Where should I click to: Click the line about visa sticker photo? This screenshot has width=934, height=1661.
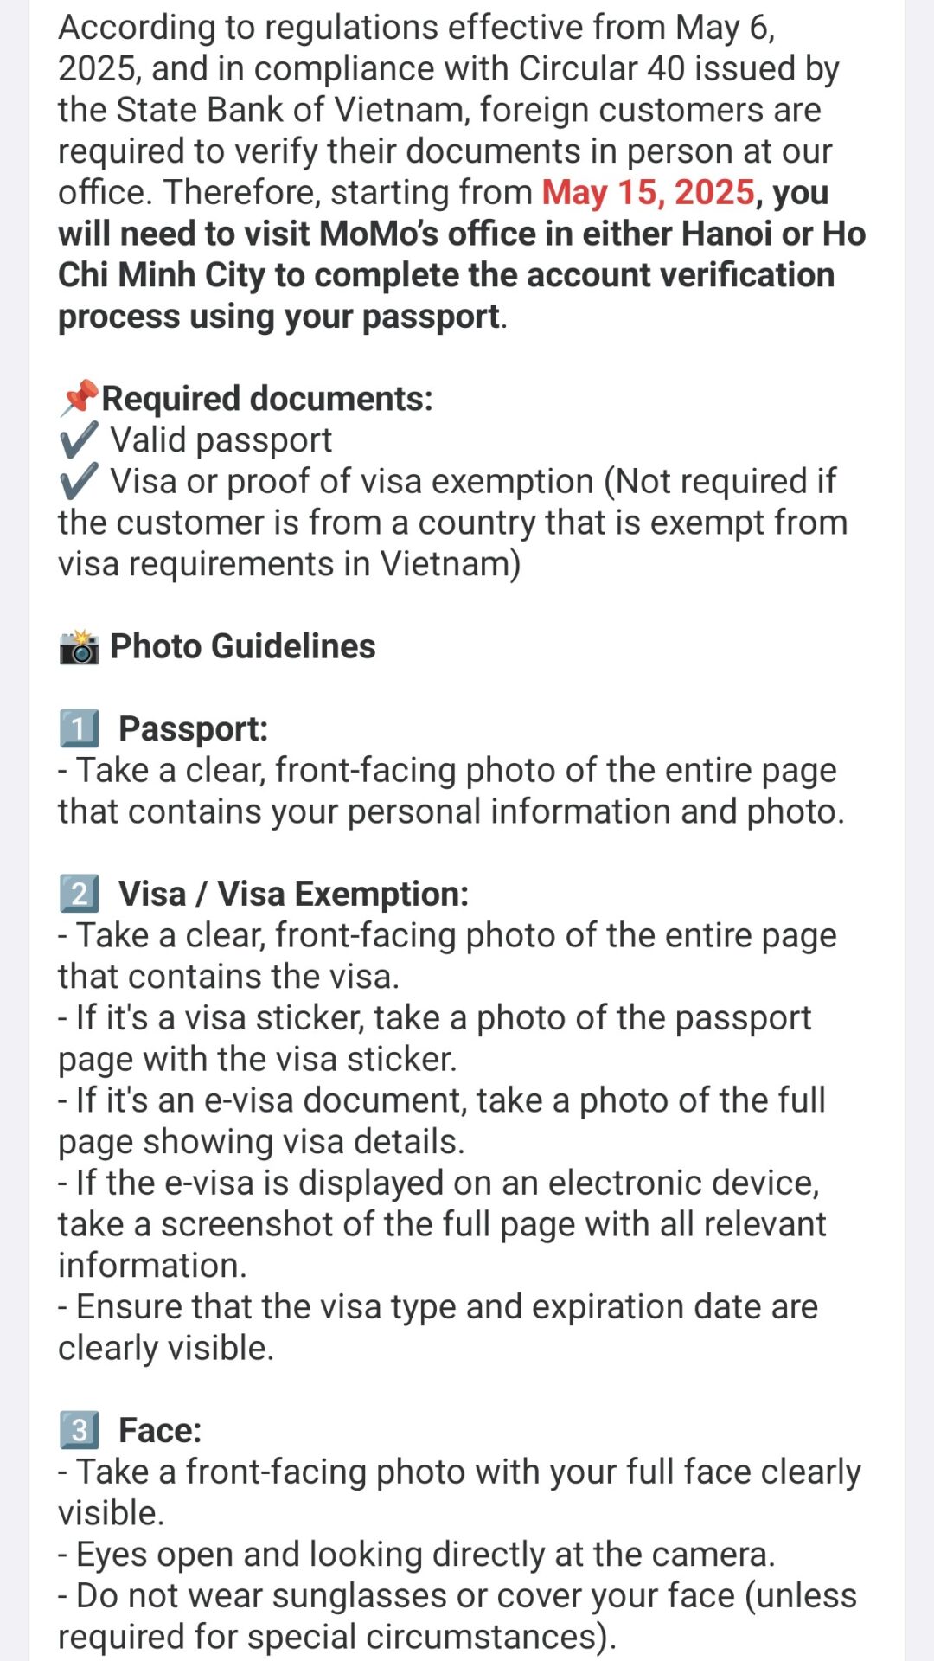click(x=434, y=1038)
